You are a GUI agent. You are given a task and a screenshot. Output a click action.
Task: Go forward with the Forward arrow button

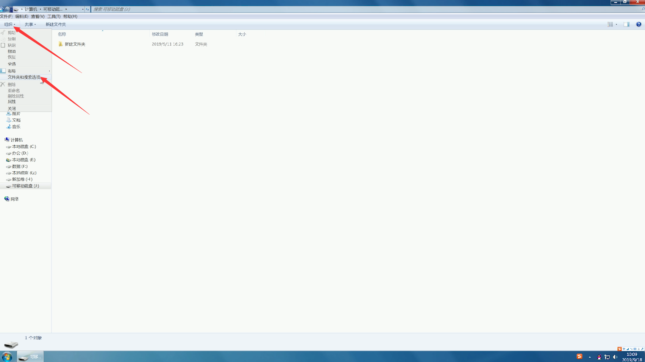7,9
